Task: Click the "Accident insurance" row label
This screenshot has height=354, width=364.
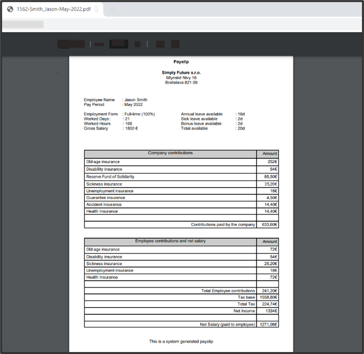Action: [x=104, y=204]
